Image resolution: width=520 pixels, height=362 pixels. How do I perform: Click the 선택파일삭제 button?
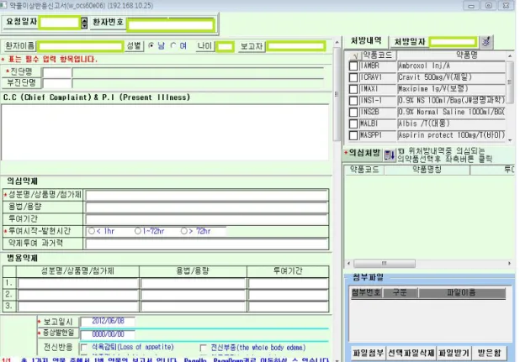tap(411, 353)
